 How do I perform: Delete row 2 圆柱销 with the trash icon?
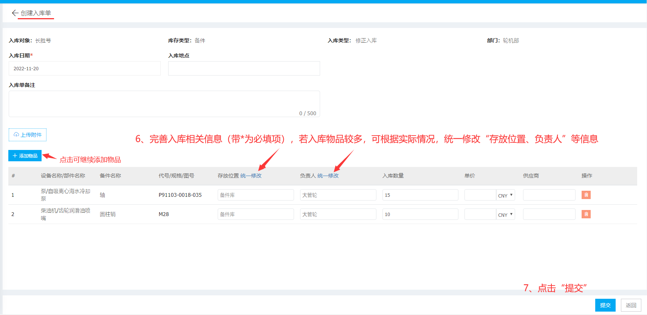pyautogui.click(x=586, y=214)
